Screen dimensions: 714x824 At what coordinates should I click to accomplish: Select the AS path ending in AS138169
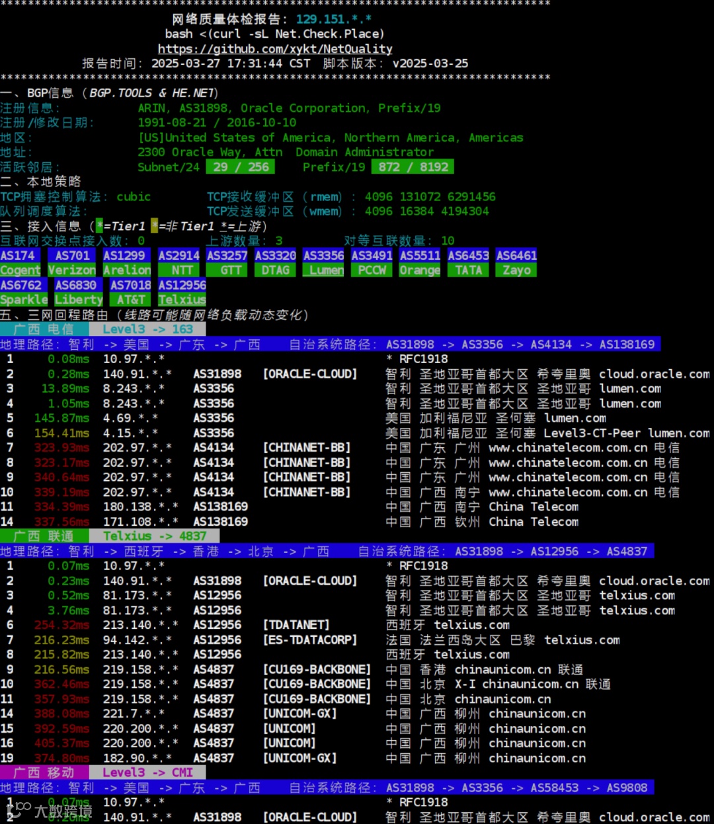(520, 344)
